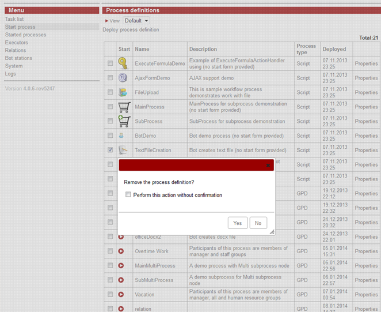Uncheck the TextFileCreation row checkbox
The image size is (381, 312).
click(x=111, y=150)
